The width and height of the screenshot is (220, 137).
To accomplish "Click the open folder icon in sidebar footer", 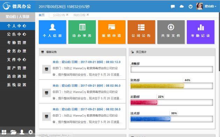I will coord(14,132).
